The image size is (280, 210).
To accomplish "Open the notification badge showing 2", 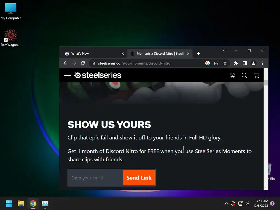I will 272,203.
